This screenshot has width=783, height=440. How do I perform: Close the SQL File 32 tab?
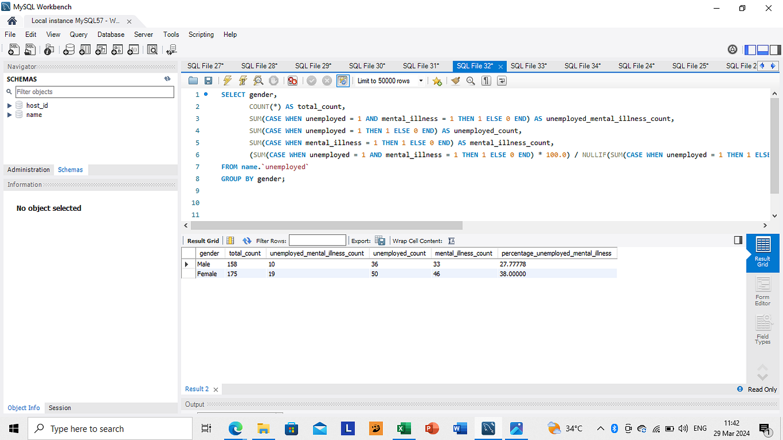pyautogui.click(x=501, y=66)
